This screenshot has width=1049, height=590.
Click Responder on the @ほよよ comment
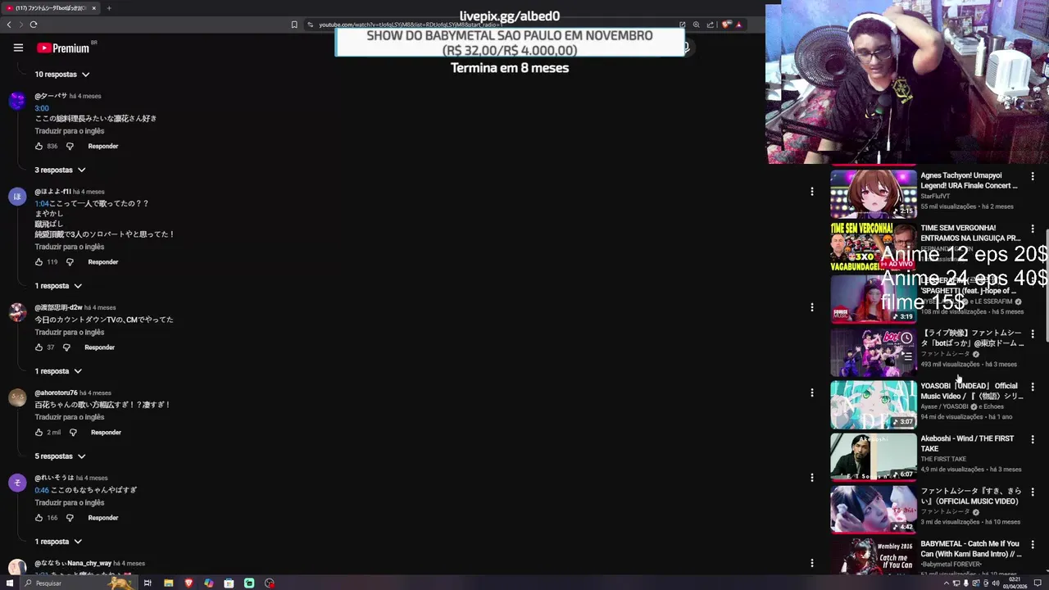click(x=103, y=262)
